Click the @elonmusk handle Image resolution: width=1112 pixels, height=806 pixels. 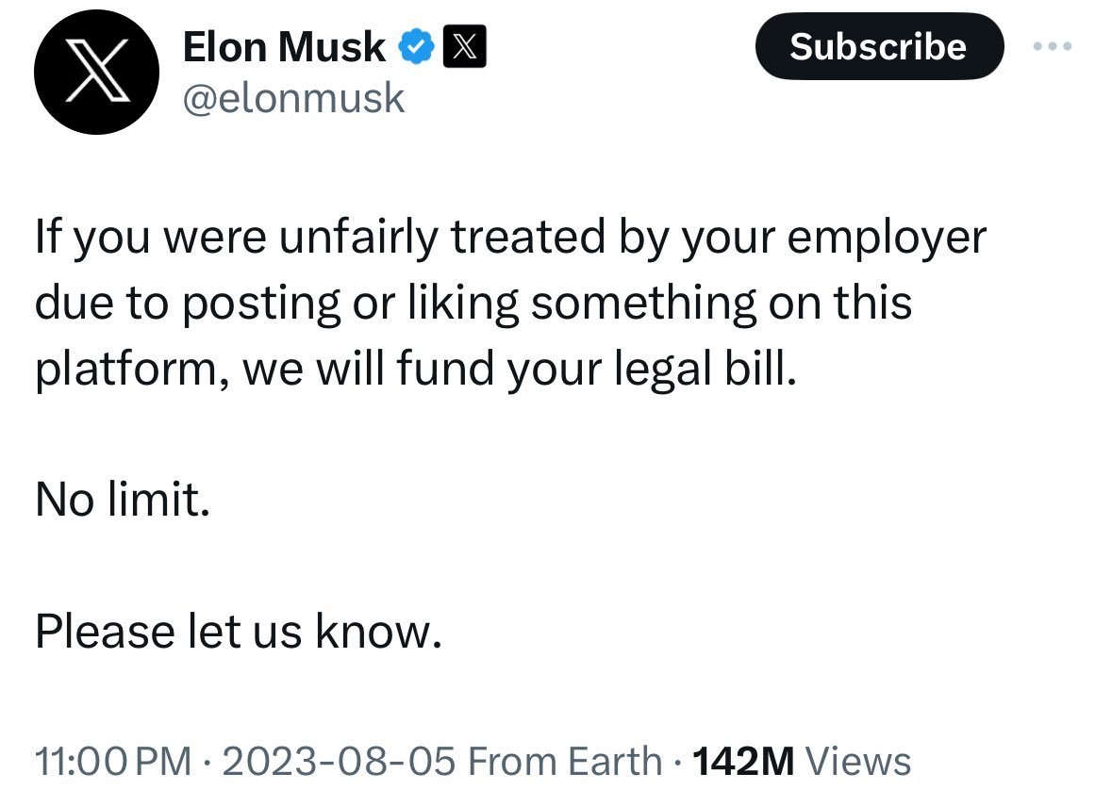pos(293,98)
